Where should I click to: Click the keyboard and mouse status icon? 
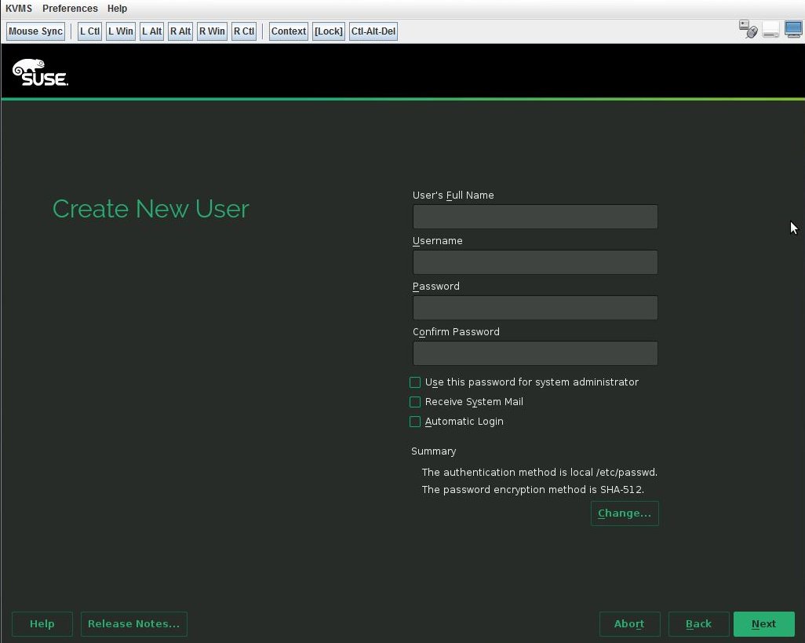point(747,28)
